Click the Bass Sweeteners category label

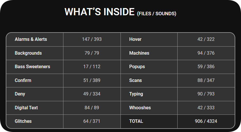pyautogui.click(x=32, y=66)
